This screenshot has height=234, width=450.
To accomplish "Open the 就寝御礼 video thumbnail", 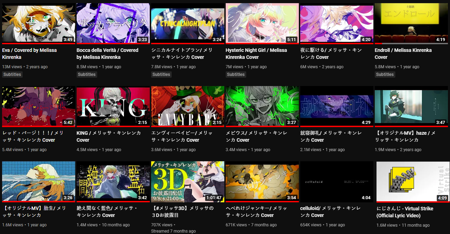I will [x=336, y=107].
